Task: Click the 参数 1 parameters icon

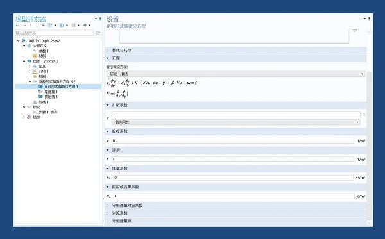Action: coord(35,51)
